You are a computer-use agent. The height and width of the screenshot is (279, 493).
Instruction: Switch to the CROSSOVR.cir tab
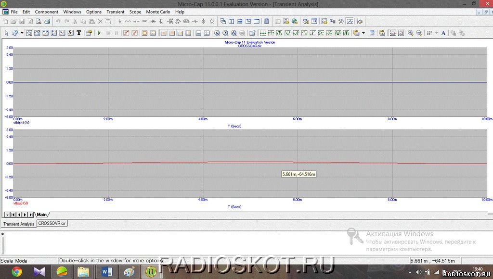click(52, 223)
